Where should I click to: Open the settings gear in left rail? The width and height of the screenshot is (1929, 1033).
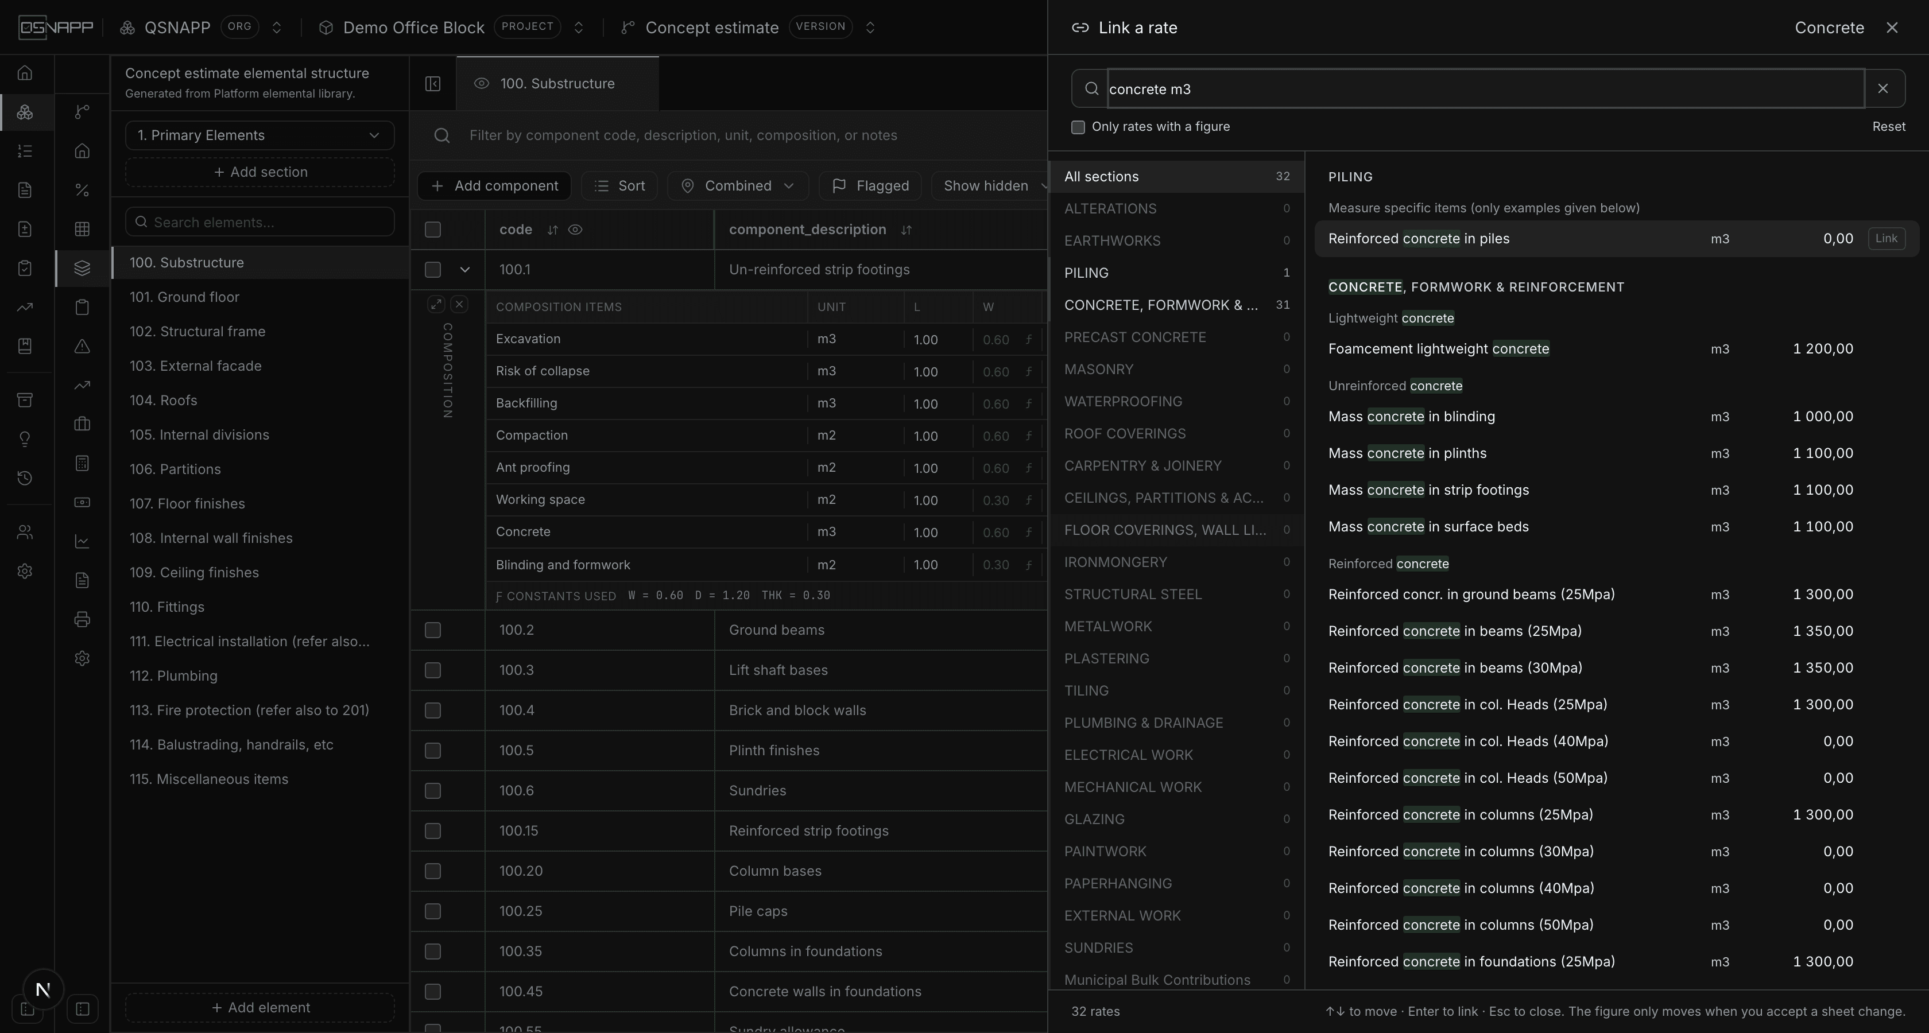(x=25, y=571)
